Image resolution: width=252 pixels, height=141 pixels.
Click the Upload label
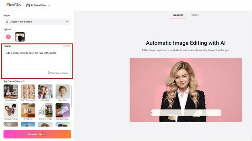(x=7, y=29)
